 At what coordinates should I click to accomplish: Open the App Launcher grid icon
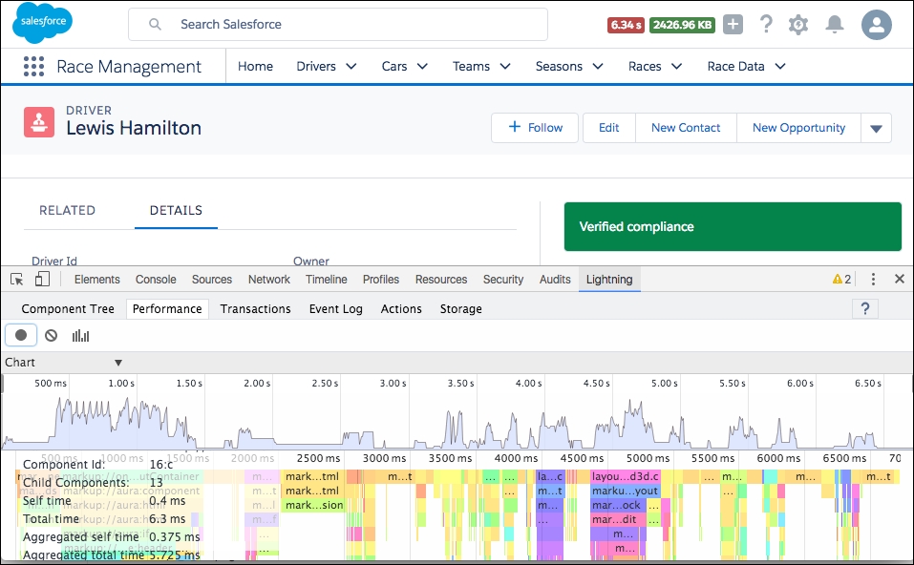pyautogui.click(x=33, y=67)
